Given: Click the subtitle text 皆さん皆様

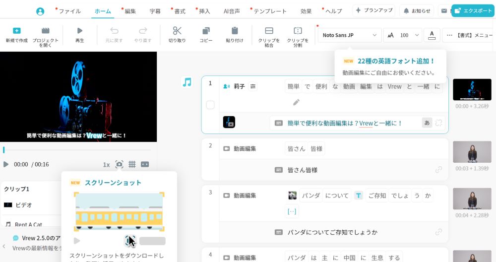Looking at the screenshot, I should click(303, 170).
